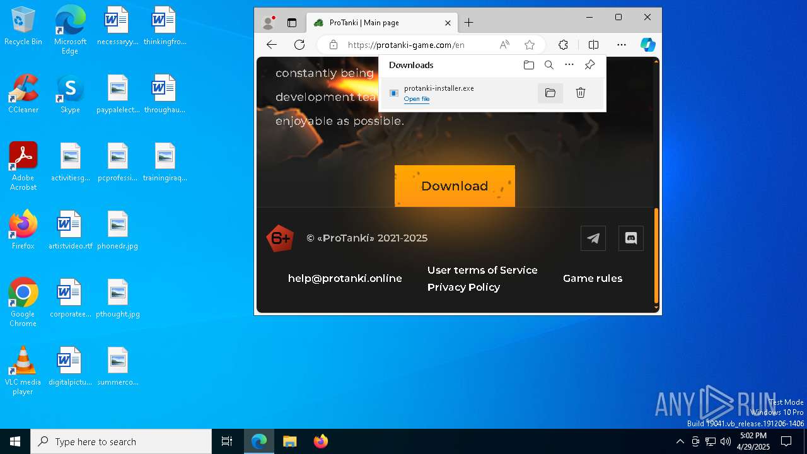
Task: Open the network tray icon
Action: pyautogui.click(x=711, y=441)
